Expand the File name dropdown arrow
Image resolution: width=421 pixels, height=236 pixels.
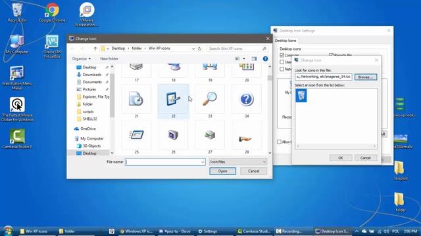[x=203, y=162]
